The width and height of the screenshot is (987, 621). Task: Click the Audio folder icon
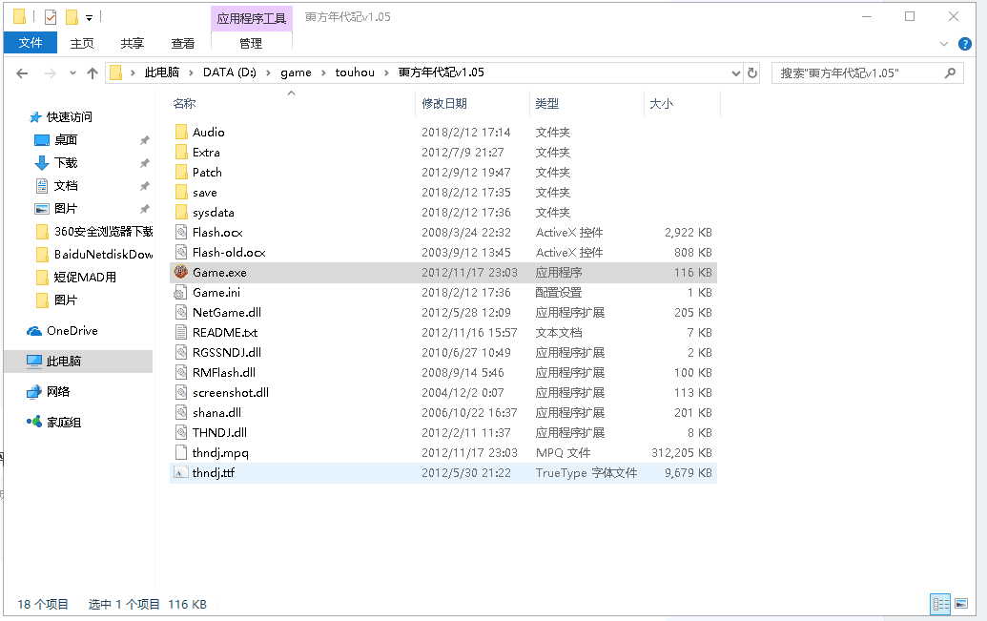click(x=181, y=132)
